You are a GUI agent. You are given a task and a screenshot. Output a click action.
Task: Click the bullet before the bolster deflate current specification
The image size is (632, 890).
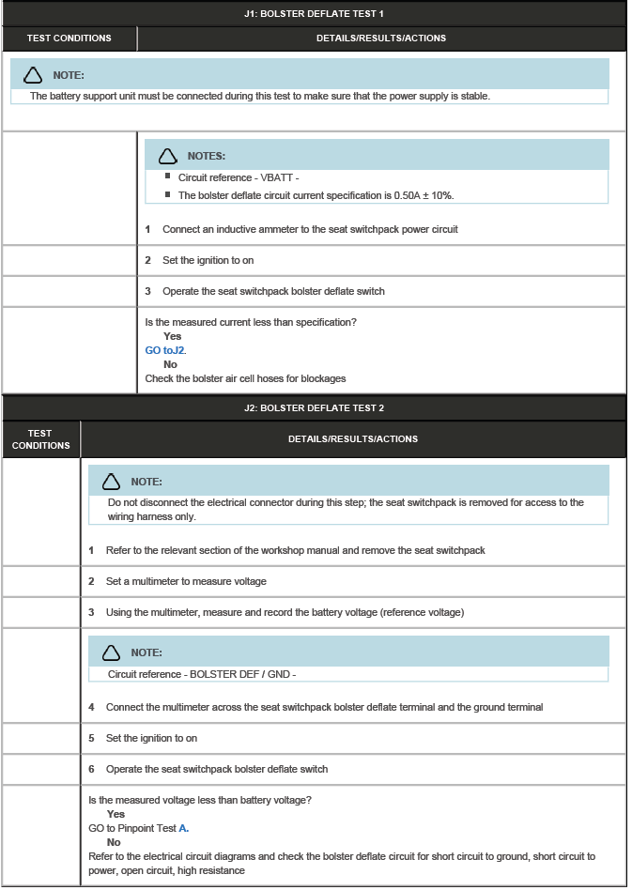click(167, 194)
